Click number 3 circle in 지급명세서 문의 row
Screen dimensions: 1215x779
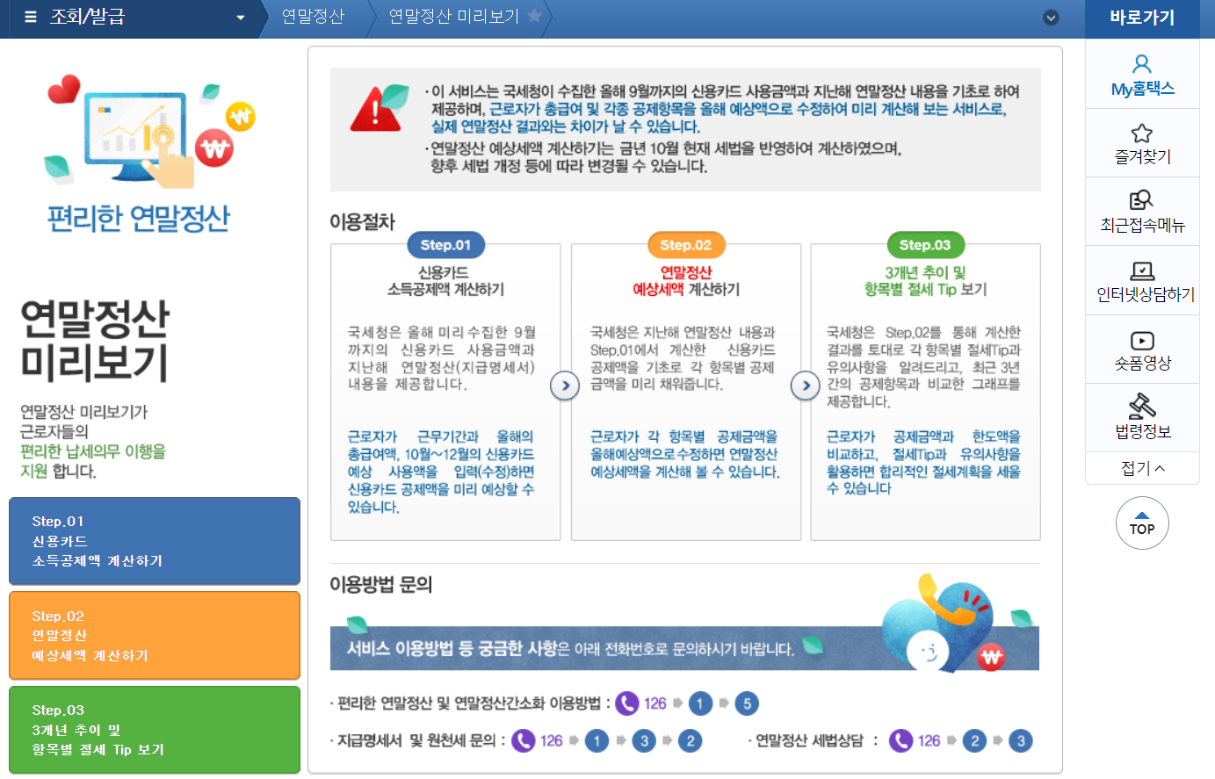644,740
